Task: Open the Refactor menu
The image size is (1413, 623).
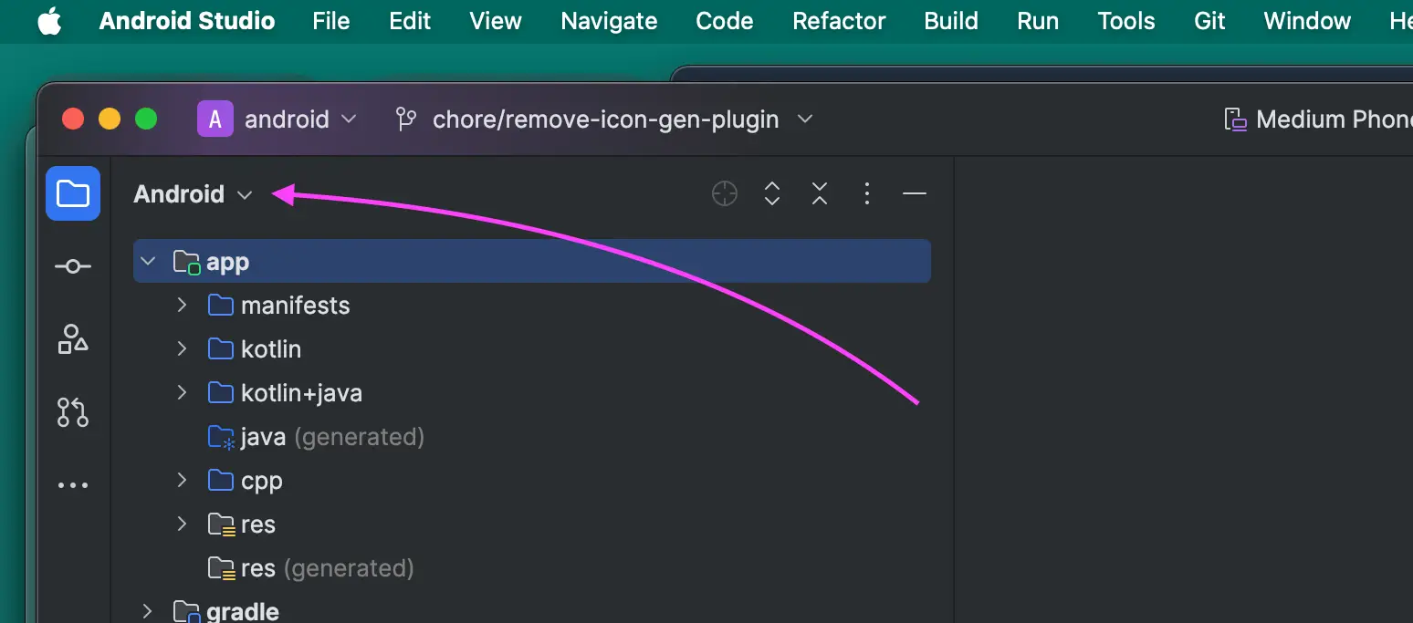Action: point(839,21)
